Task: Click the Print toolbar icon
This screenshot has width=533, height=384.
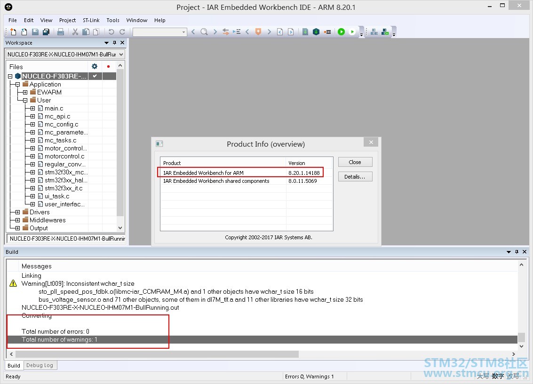Action: point(61,32)
